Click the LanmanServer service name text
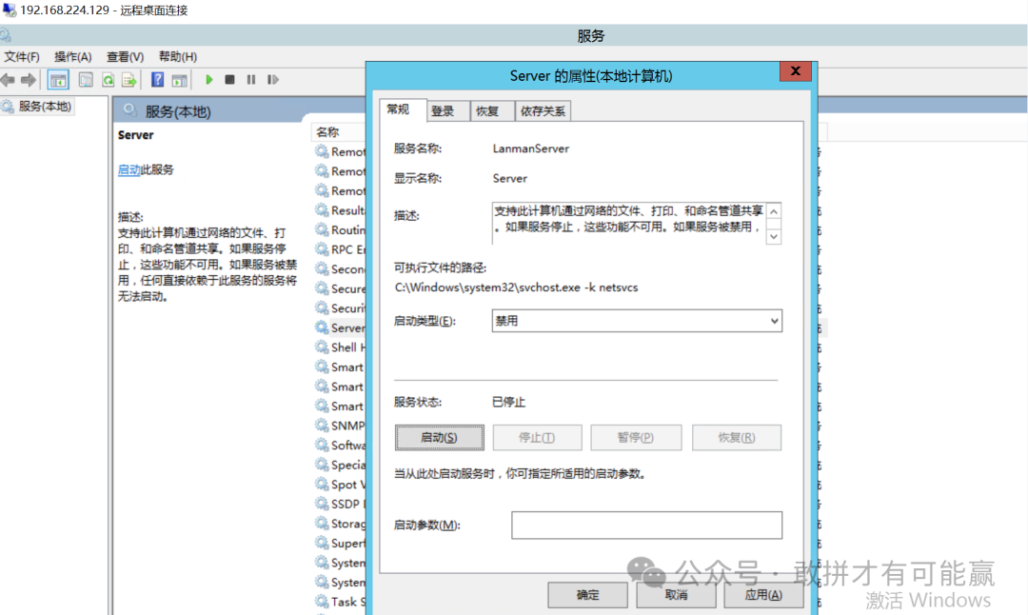 point(531,149)
